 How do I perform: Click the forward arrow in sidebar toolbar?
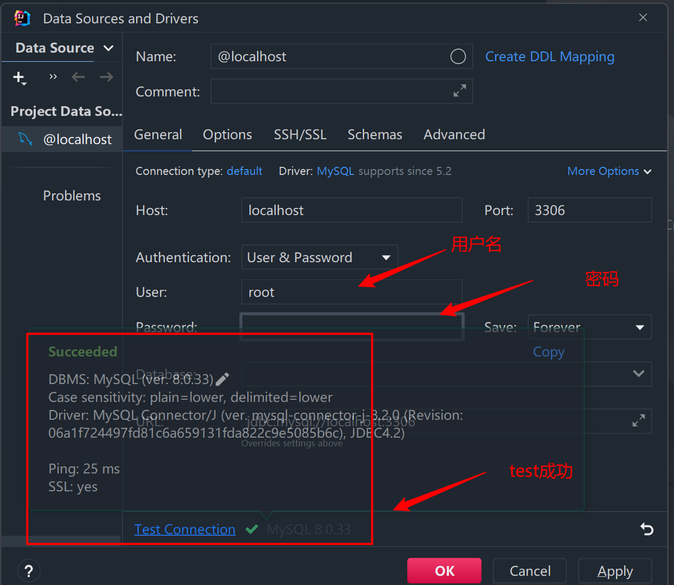click(107, 77)
